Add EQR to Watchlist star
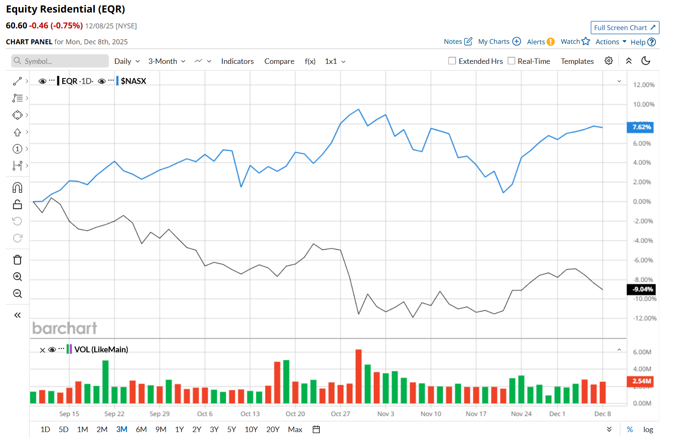 tap(575, 41)
